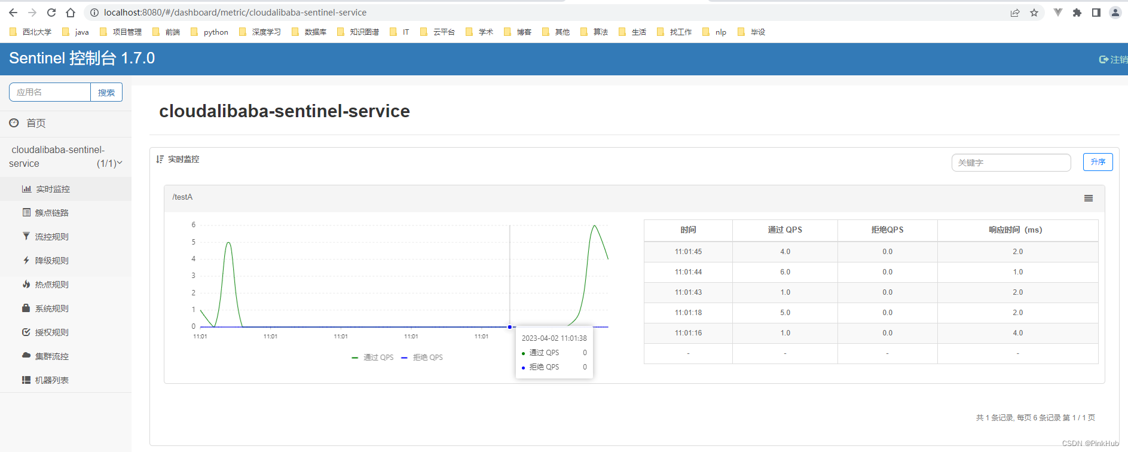Open the nlp bookmark folder
Screen dimensions: 1128x452
[714, 32]
